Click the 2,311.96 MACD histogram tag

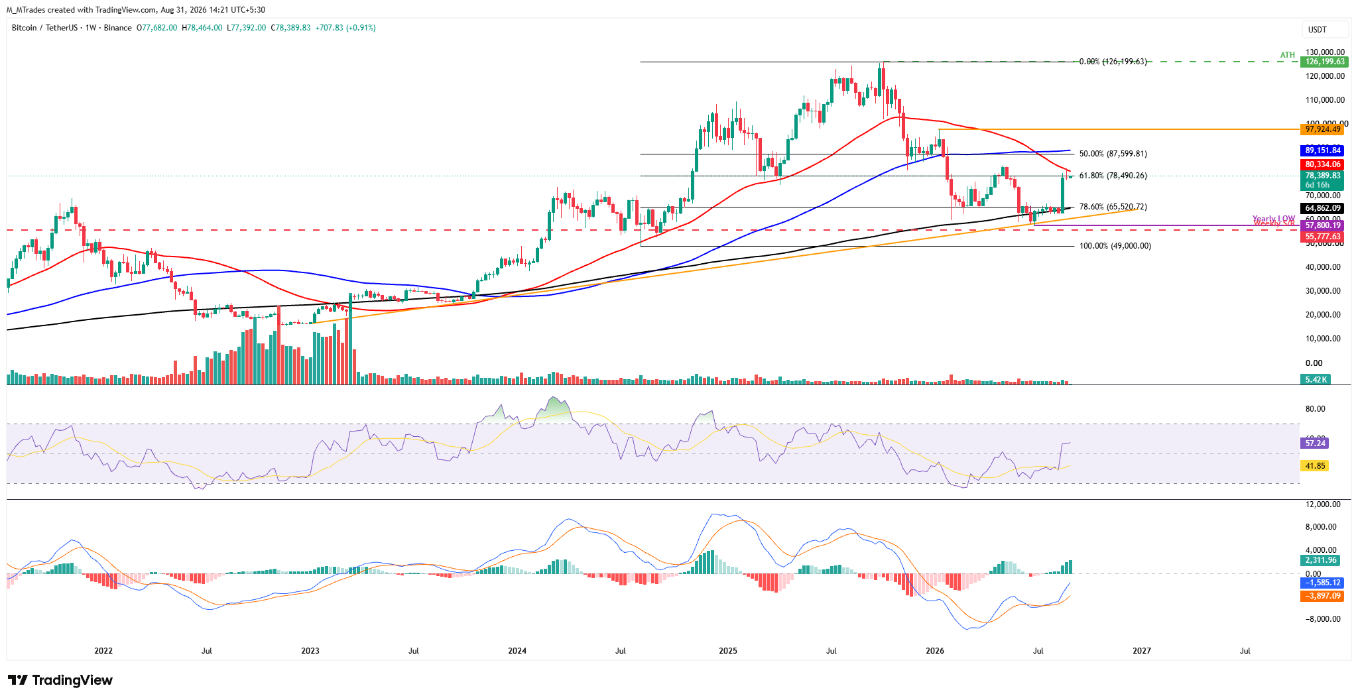[1320, 560]
